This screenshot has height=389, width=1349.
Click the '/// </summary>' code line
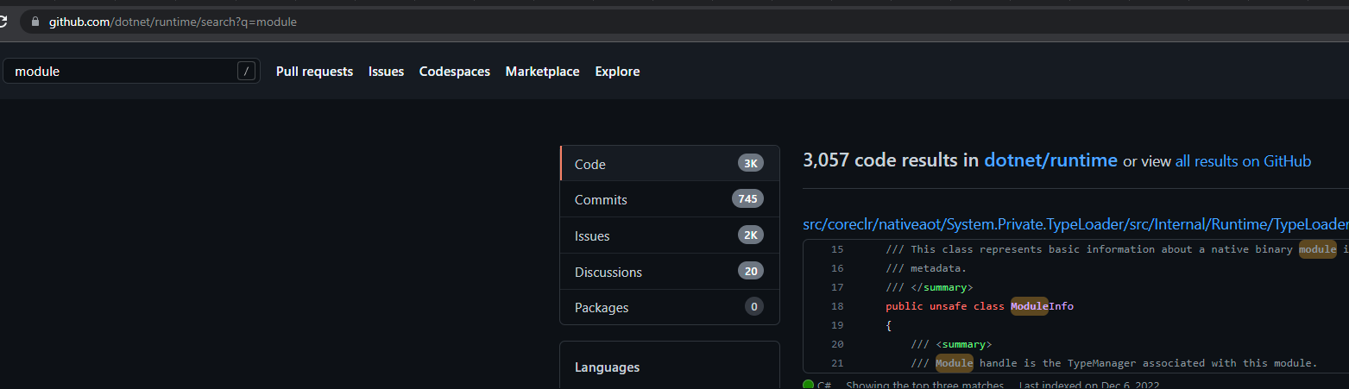929,287
